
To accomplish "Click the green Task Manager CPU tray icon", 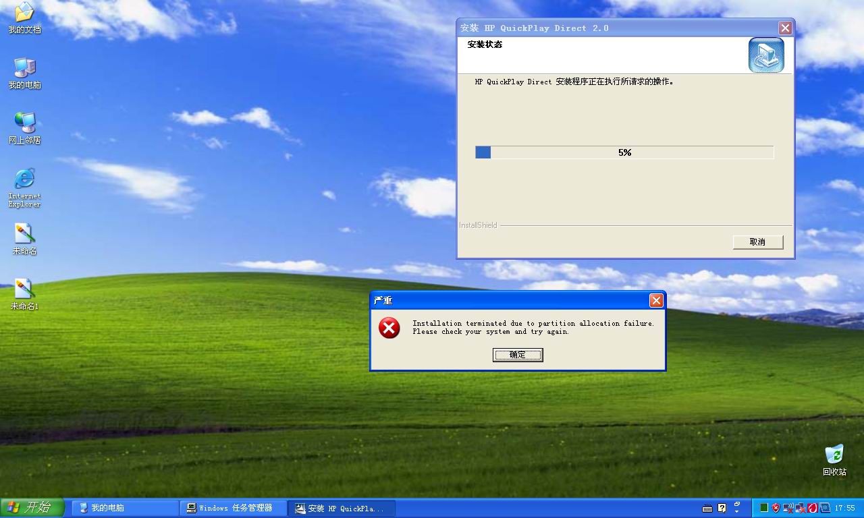I will click(764, 508).
